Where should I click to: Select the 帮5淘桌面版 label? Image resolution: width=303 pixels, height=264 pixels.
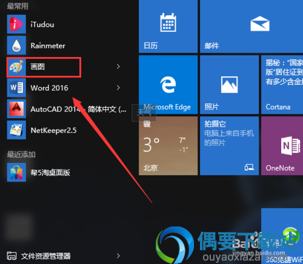point(50,173)
